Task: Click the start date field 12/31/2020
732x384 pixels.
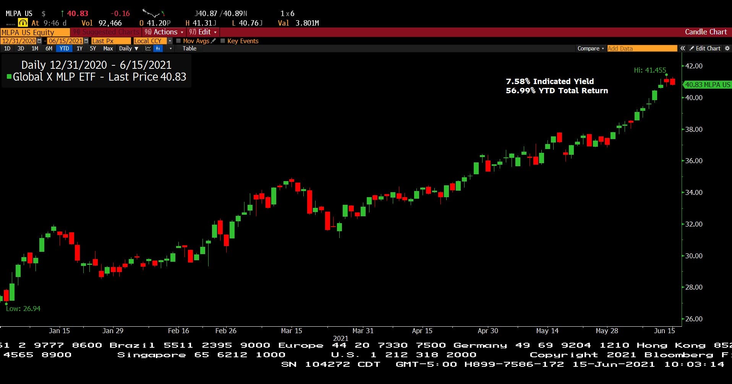Action: click(x=18, y=41)
